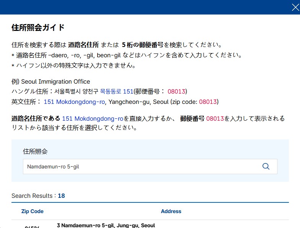This screenshot has width=300, height=228.
Task: Select the 3 Namdaemun-ro 5-gil result
Action: [106, 225]
